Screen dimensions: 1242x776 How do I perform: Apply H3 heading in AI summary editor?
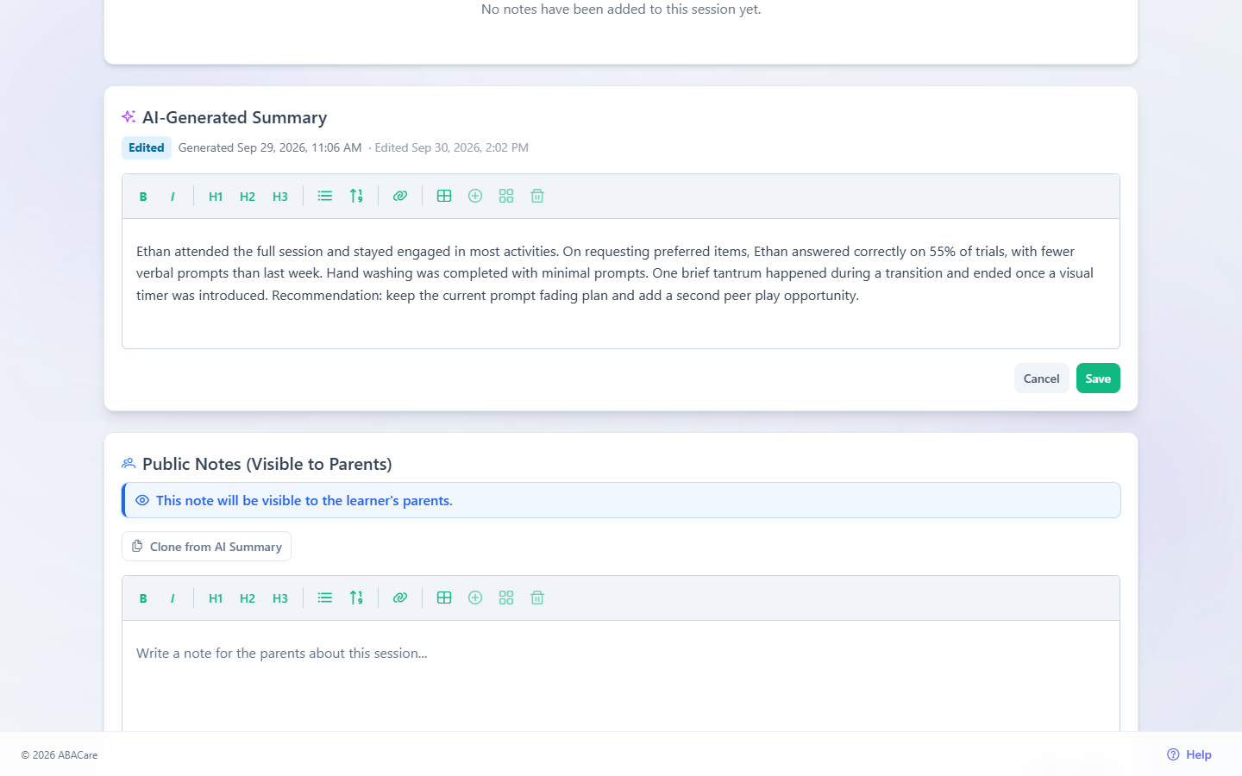280,197
